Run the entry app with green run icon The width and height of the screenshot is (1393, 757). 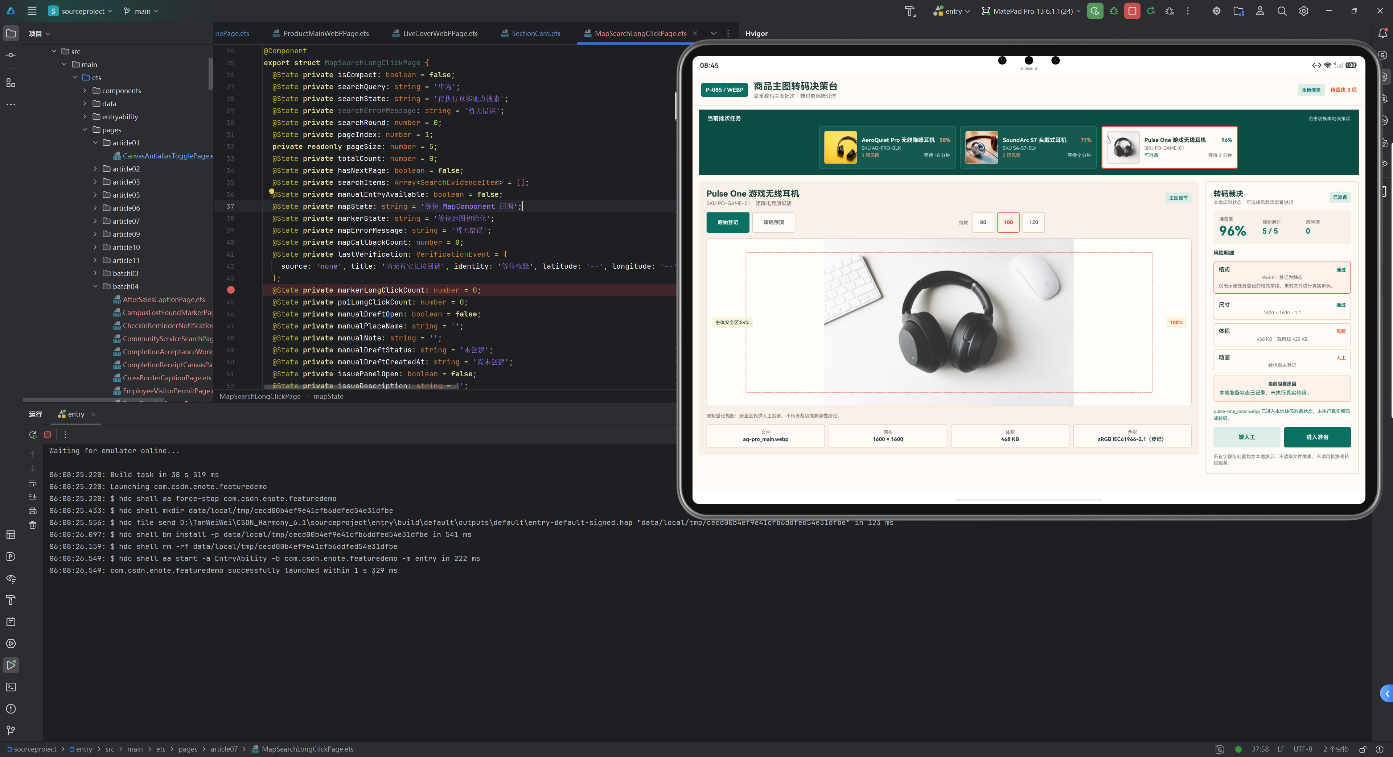(x=1095, y=11)
